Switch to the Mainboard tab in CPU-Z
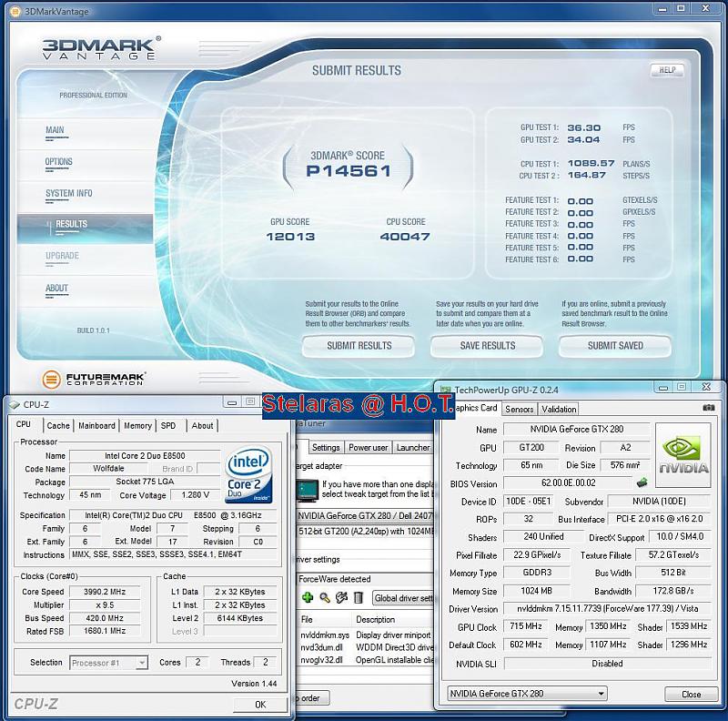 96,425
